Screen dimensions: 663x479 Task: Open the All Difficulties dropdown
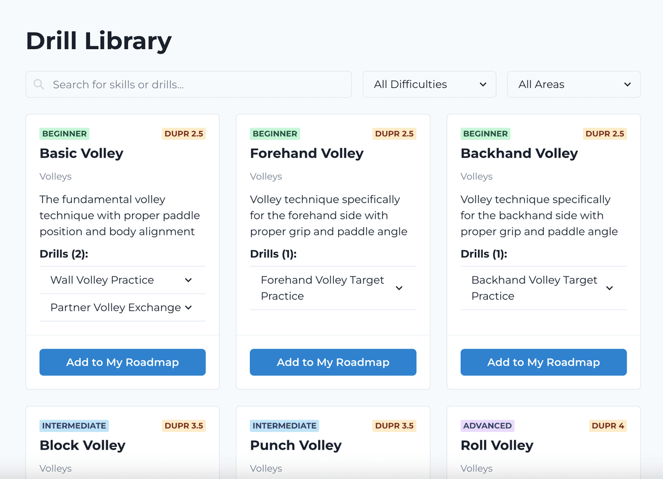tap(429, 85)
